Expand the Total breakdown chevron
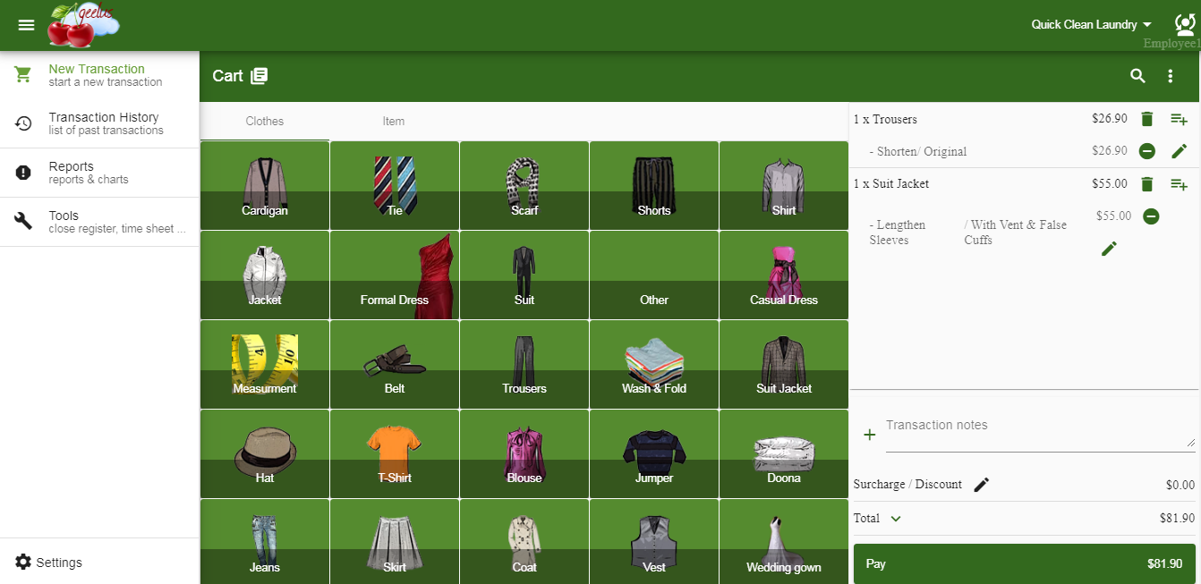1201x584 pixels. 896,519
